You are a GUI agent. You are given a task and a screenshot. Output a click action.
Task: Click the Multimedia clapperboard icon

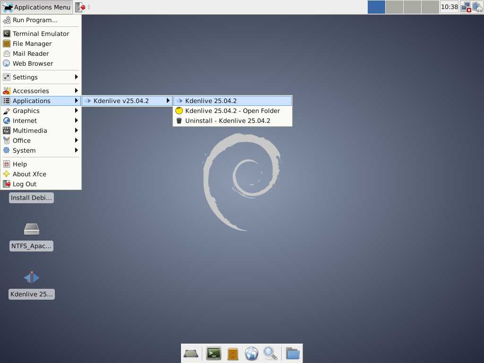pyautogui.click(x=7, y=130)
